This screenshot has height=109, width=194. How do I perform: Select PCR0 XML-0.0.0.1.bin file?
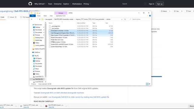[57, 40]
